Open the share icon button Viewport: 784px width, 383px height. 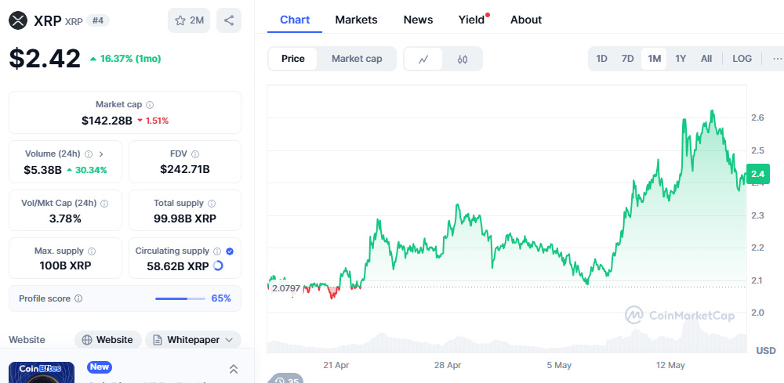pos(229,20)
